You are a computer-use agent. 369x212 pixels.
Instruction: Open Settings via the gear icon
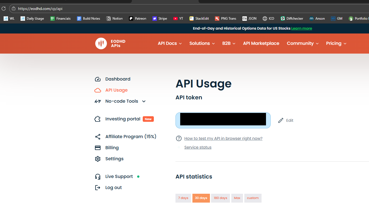point(98,159)
